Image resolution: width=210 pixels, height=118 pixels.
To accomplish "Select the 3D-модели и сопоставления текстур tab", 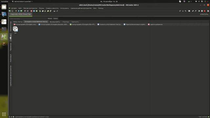I will point(36,22).
